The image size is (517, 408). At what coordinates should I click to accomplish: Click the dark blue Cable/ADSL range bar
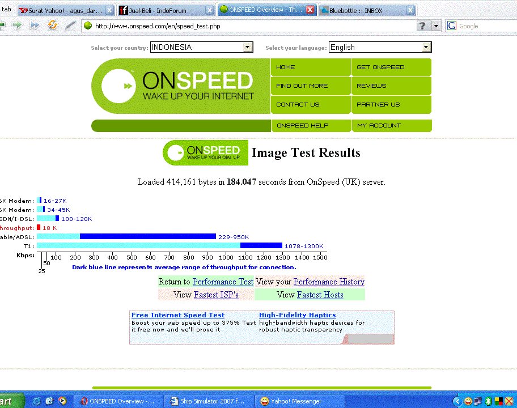tap(148, 236)
